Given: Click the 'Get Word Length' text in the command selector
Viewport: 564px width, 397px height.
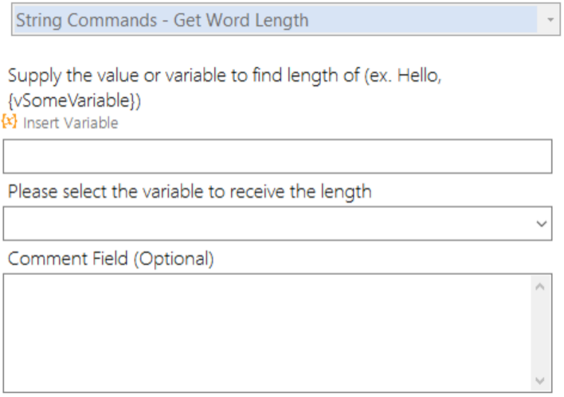Looking at the screenshot, I should pos(241,20).
